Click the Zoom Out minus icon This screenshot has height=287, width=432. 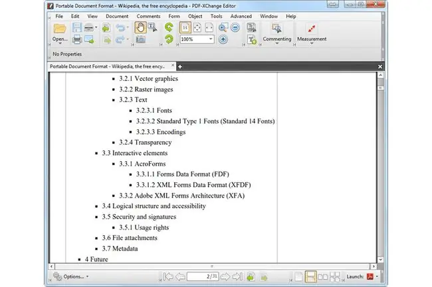(x=235, y=27)
